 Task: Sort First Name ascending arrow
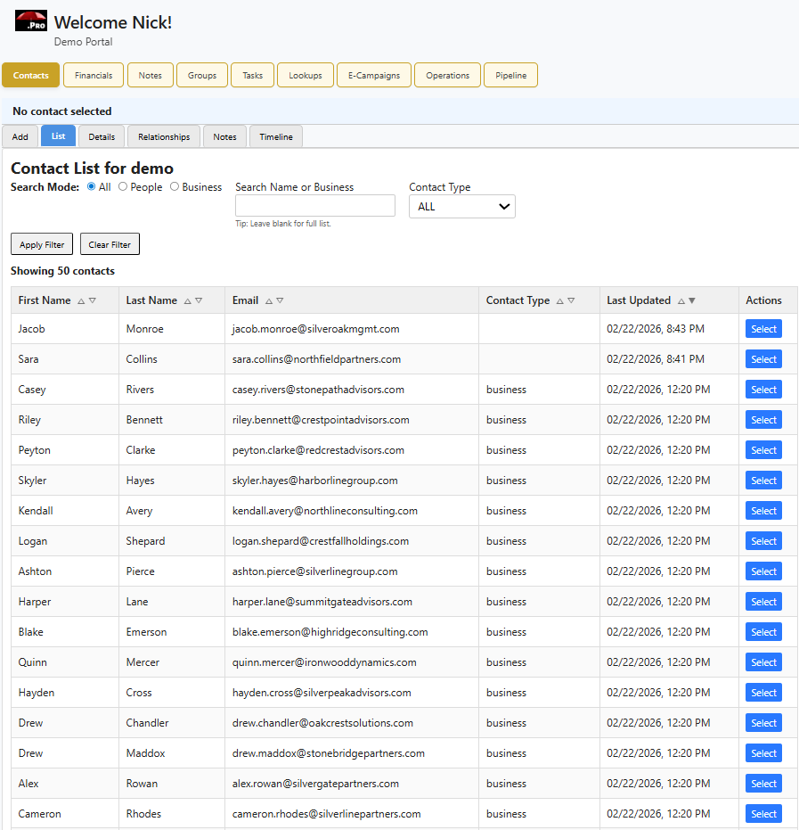(x=81, y=300)
